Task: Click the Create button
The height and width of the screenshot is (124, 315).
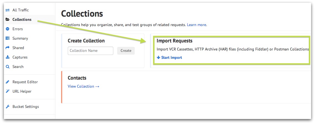Action: pos(126,51)
